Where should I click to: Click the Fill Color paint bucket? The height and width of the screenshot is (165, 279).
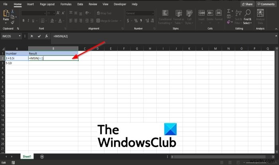(x=52, y=21)
